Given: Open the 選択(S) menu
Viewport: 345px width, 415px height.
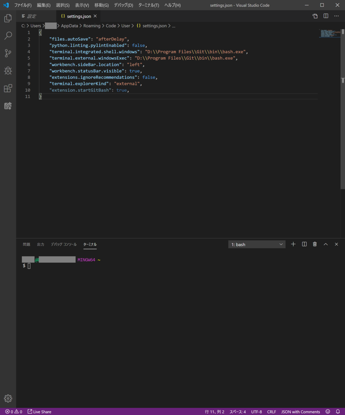Looking at the screenshot, I should tap(63, 5).
